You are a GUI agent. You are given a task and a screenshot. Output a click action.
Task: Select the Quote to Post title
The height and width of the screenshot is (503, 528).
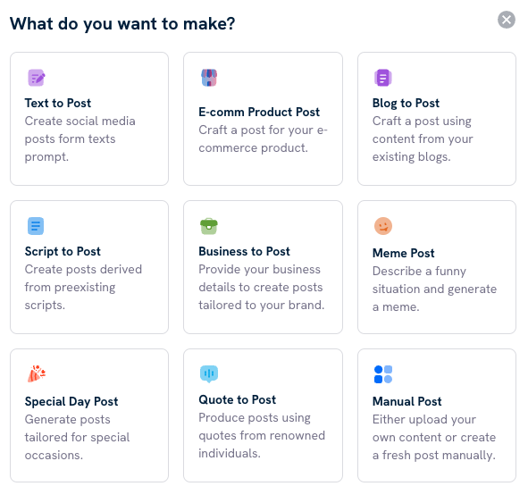click(x=237, y=399)
